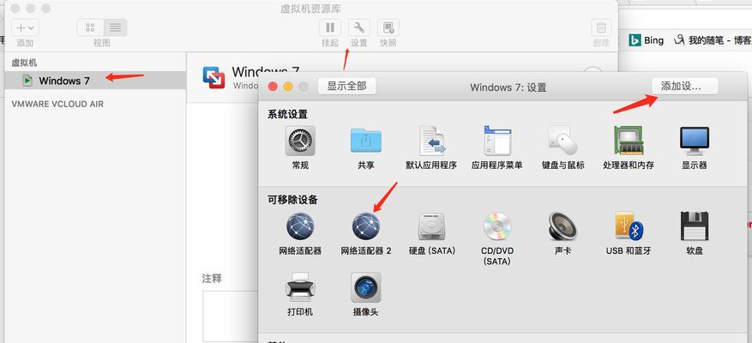This screenshot has width=752, height=343.
Task: Open the 软盘 floppy disk settings
Action: click(694, 226)
